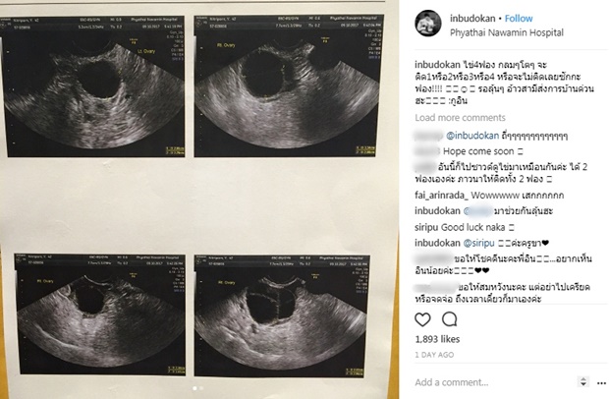The image size is (609, 399).
Task: Click the speech bubble comment icon
Action: 449,319
